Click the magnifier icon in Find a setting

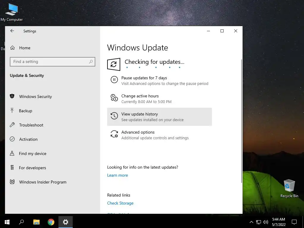coord(91,62)
